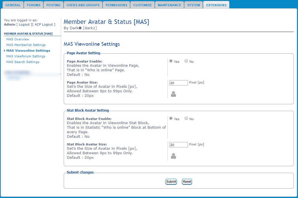Click the ACP Logout link
The height and width of the screenshot is (198, 298).
click(x=44, y=24)
